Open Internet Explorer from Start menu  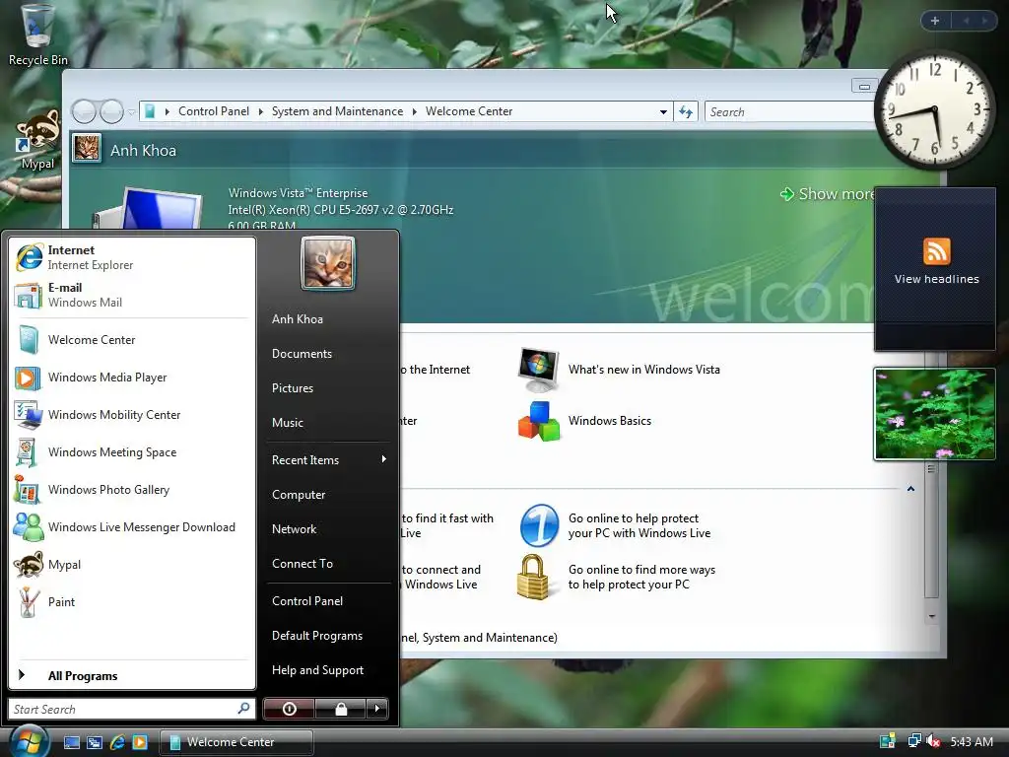pos(132,257)
